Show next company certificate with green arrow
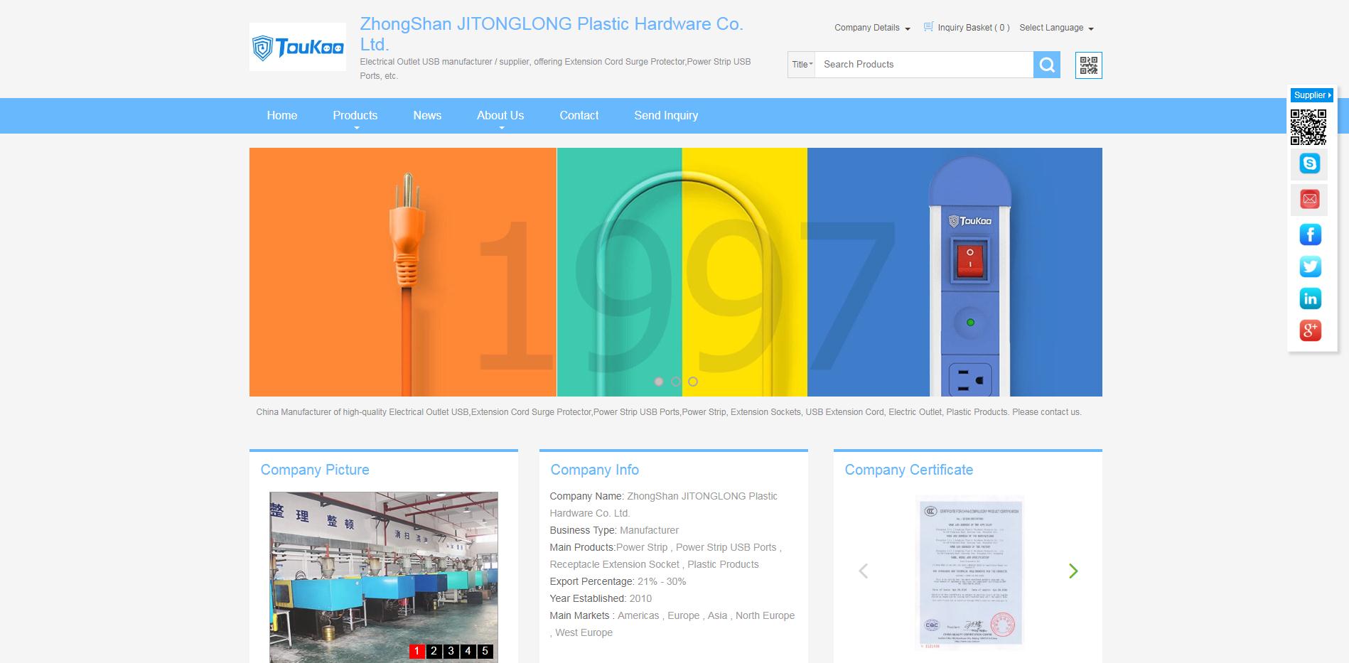1349x663 pixels. point(1073,571)
